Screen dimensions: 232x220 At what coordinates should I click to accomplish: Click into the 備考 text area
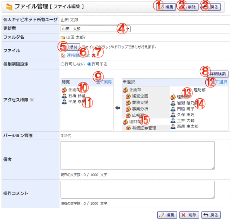[x=137, y=155]
